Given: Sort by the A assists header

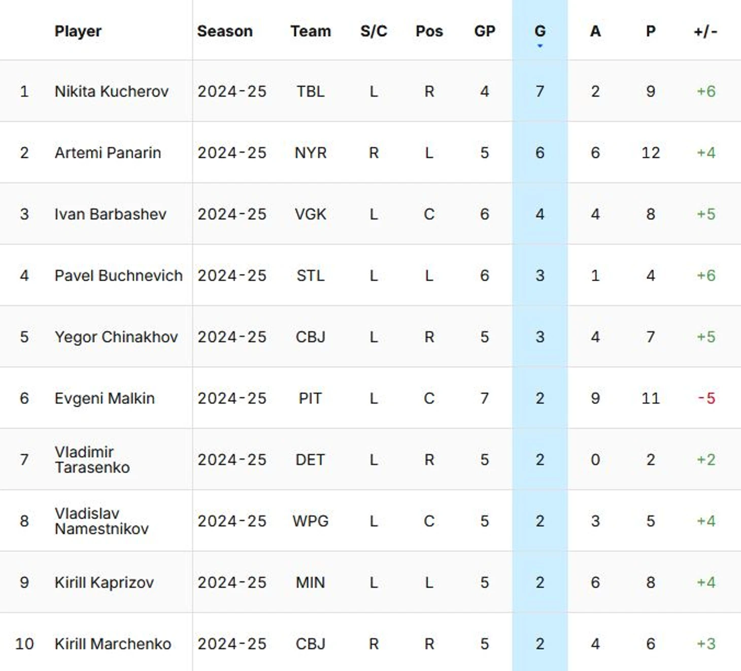Looking at the screenshot, I should tap(595, 31).
